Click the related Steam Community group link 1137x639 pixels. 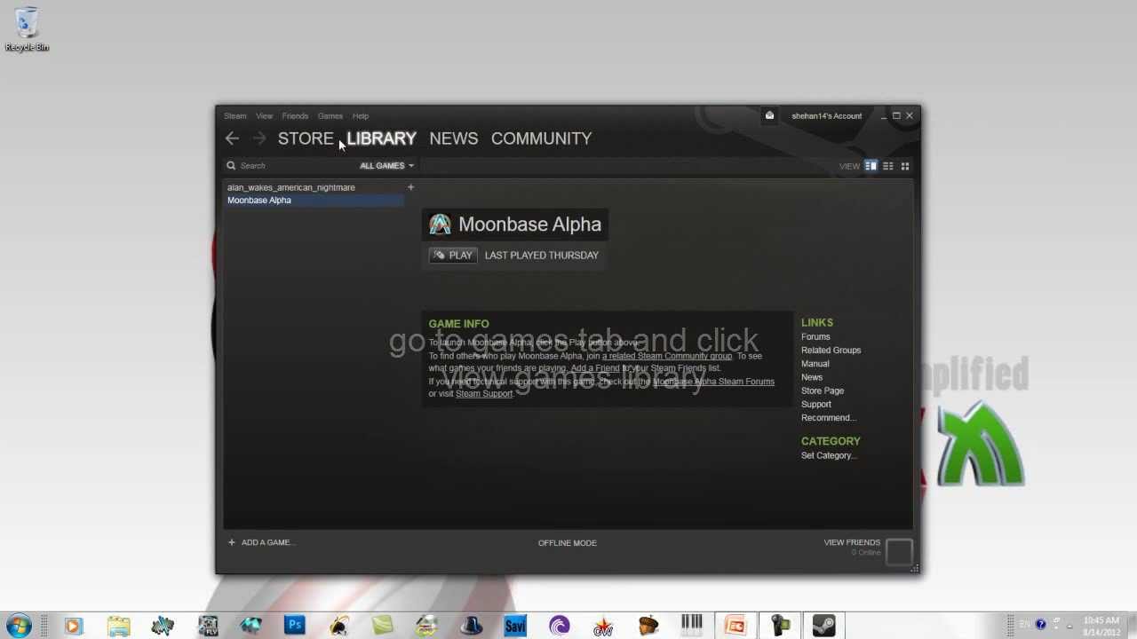pos(667,356)
